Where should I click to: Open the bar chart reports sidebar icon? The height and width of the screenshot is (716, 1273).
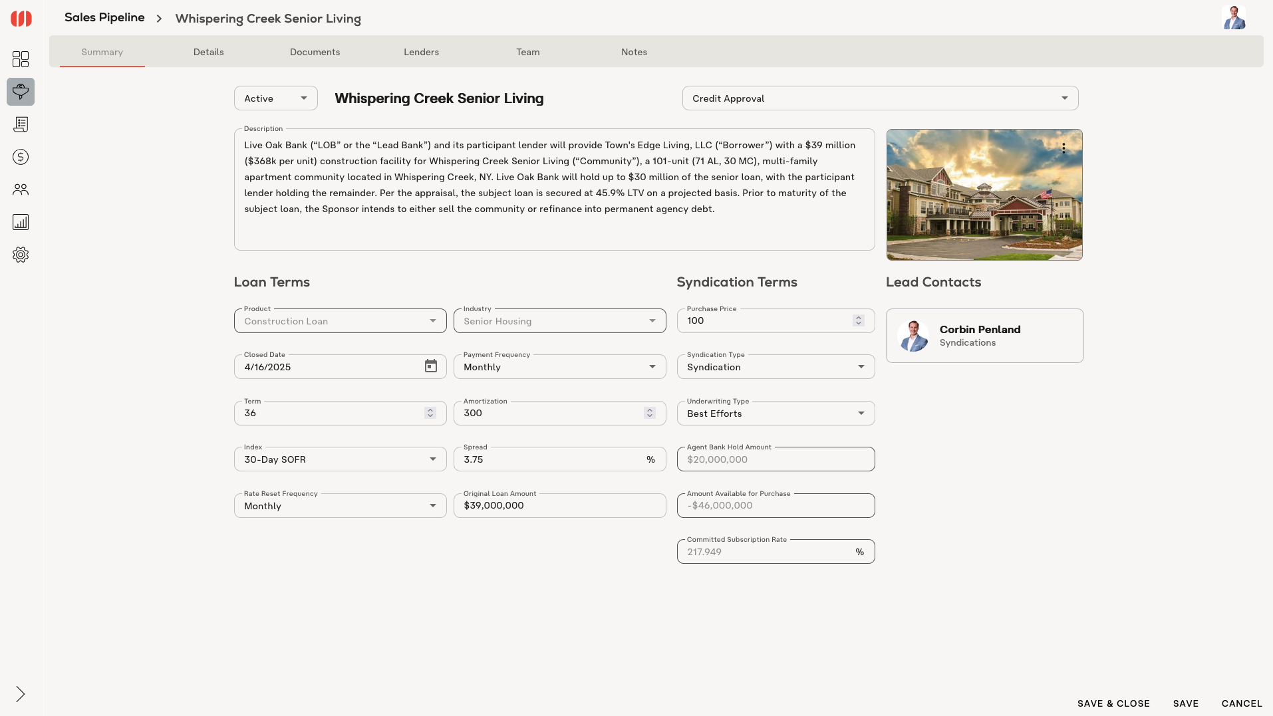[21, 222]
